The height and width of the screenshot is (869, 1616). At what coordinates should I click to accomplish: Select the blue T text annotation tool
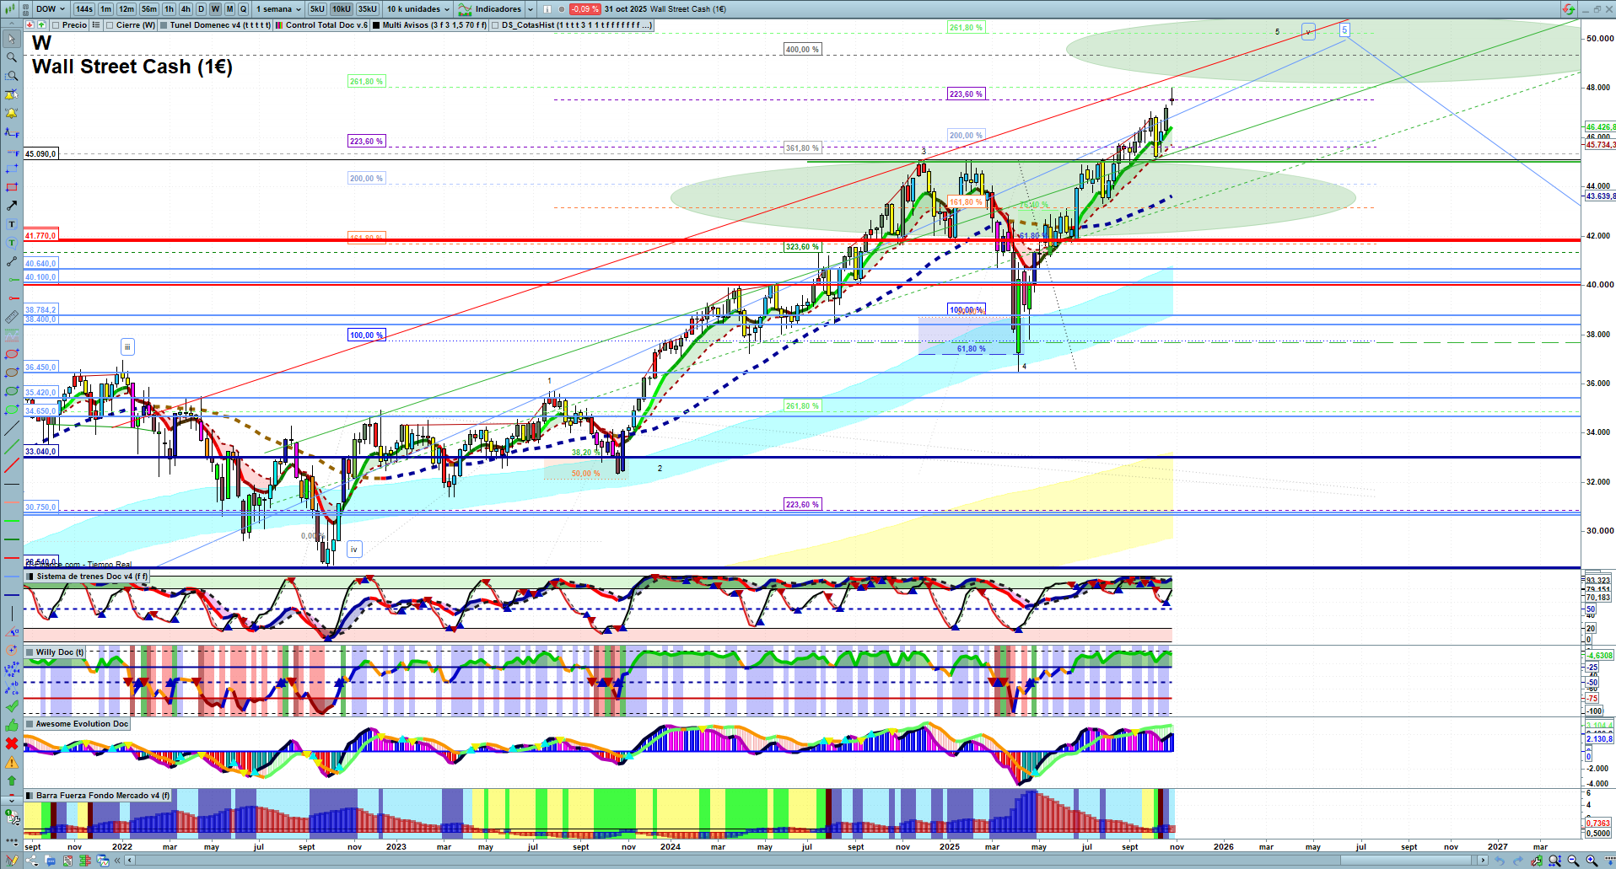[12, 224]
